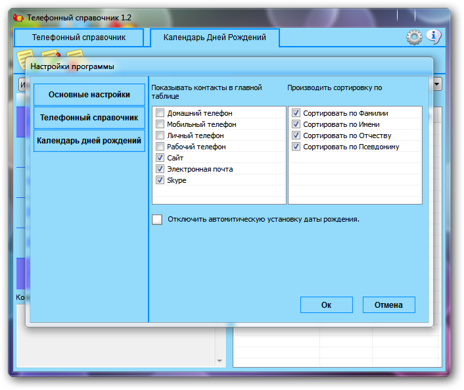Click the gear settings icon
The height and width of the screenshot is (390, 464).
tap(414, 37)
